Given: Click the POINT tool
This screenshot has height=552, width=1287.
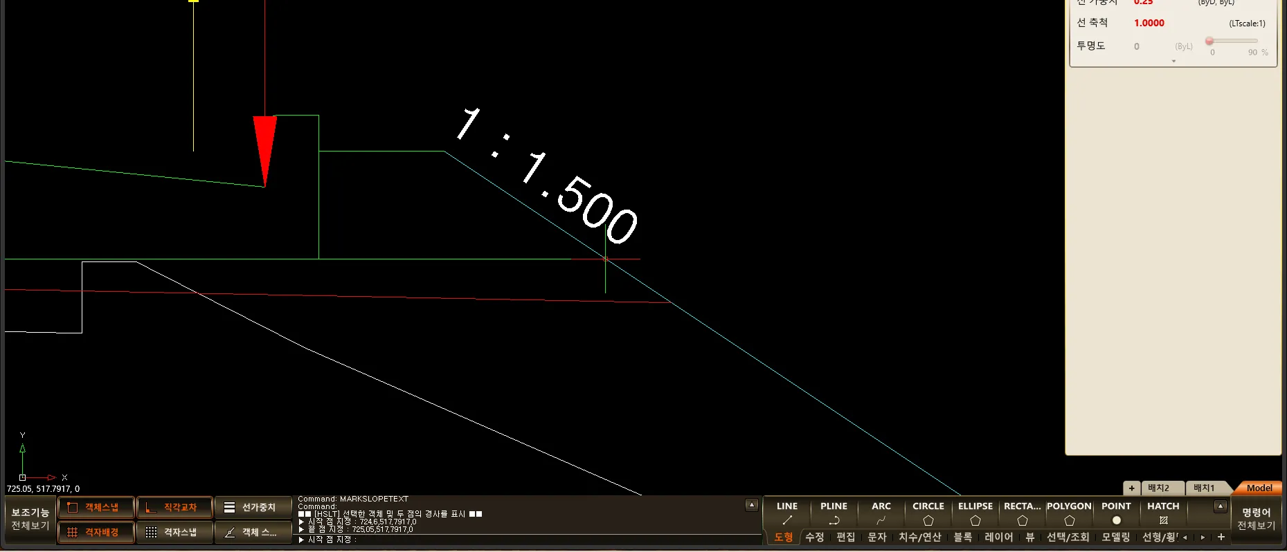Looking at the screenshot, I should [x=1116, y=513].
